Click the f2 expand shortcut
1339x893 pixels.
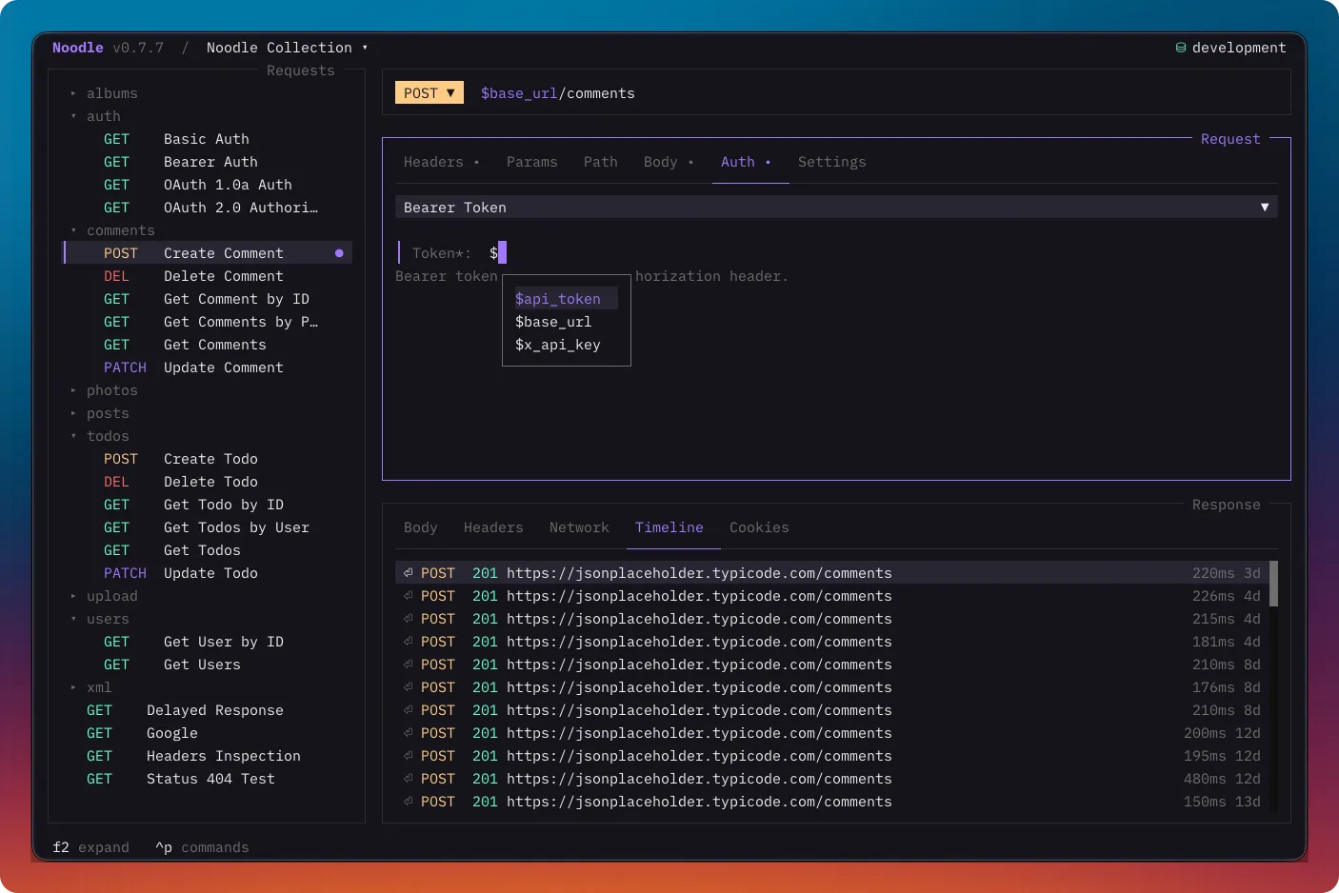tap(91, 847)
